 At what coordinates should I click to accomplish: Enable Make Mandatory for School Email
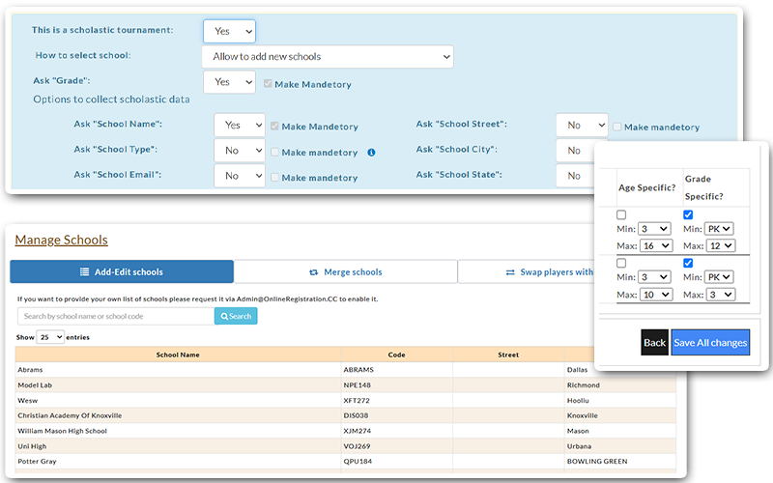coord(275,177)
